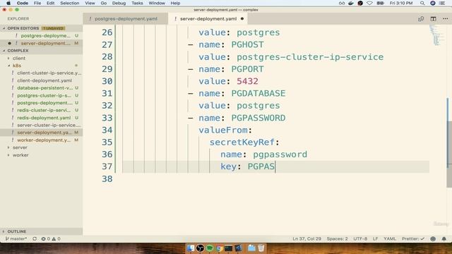The height and width of the screenshot is (254, 452).
Task: Click the minimap code preview
Action: pyautogui.click(x=436, y=35)
